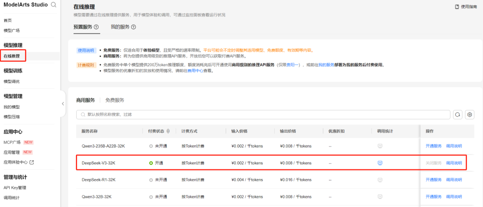Screen dimensions: 483x207
Task: Click the 计费规则 tag
Action: coord(87,65)
